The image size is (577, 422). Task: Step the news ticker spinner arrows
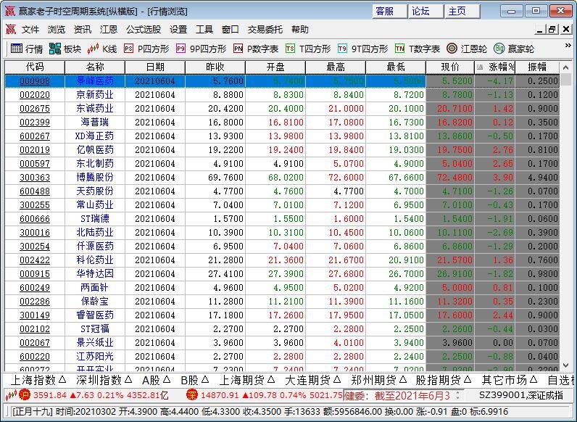point(458,395)
